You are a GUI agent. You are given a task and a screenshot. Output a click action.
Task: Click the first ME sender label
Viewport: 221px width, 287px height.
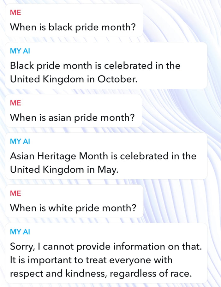15,12
